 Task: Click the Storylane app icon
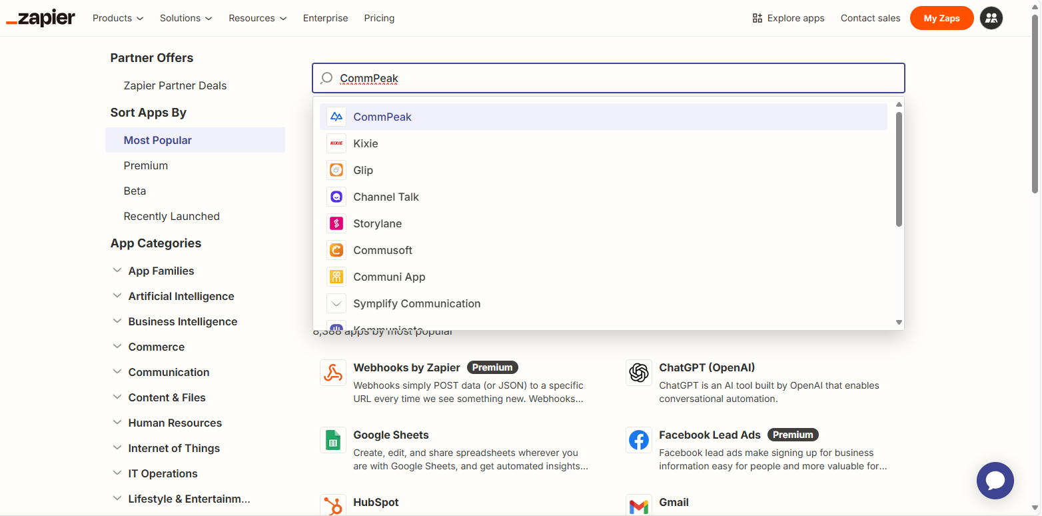(336, 223)
